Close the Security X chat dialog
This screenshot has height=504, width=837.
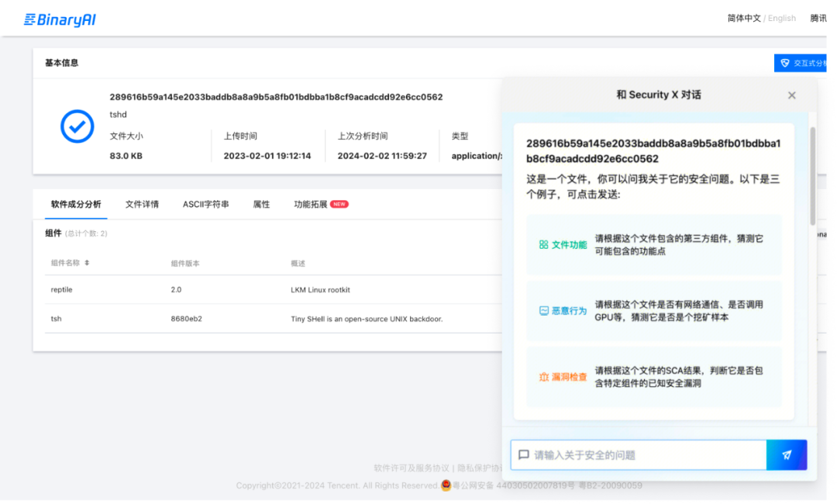coord(791,95)
